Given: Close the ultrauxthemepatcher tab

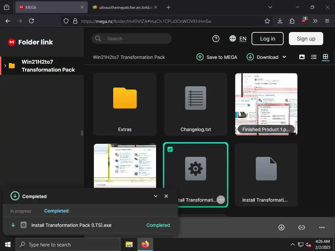Looking at the screenshot, I should 156,7.
